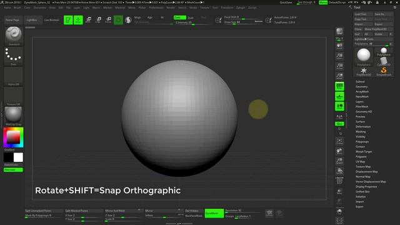
Task: Toggle the Zsub button
Action: (x=191, y=17)
